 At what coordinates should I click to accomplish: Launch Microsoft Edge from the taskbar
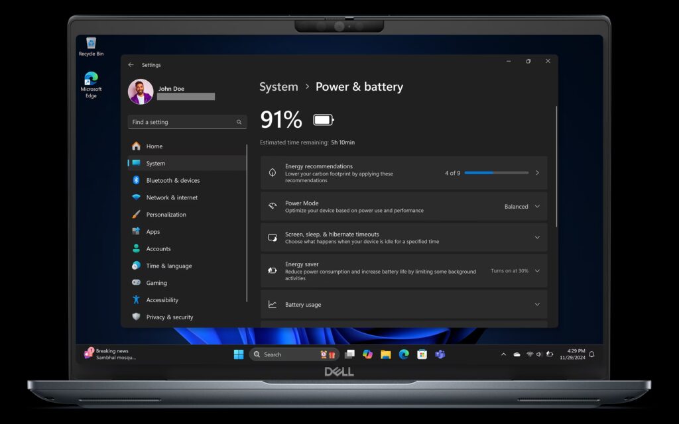(404, 354)
